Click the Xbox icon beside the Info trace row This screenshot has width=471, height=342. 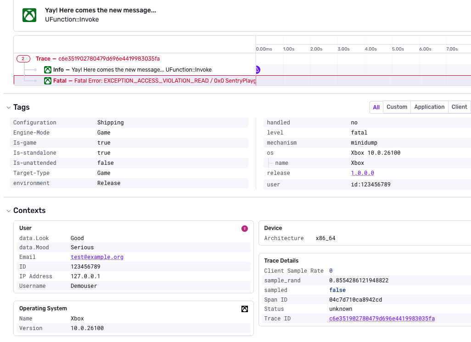(x=48, y=70)
